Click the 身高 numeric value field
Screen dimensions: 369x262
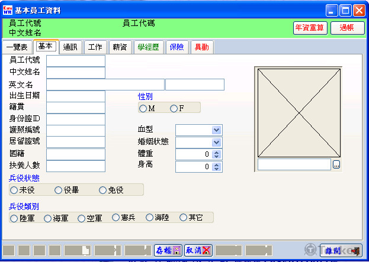pos(194,167)
